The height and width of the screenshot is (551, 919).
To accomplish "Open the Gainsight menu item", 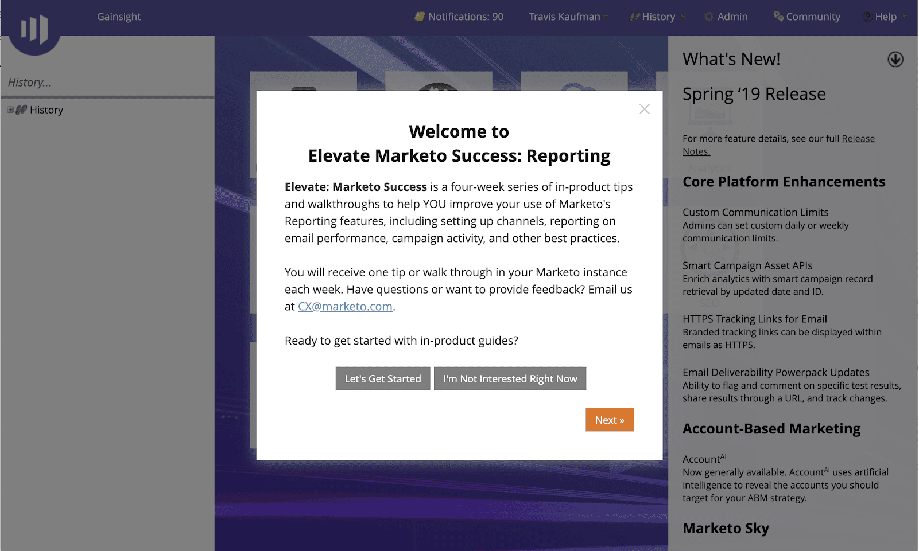I will coord(119,17).
